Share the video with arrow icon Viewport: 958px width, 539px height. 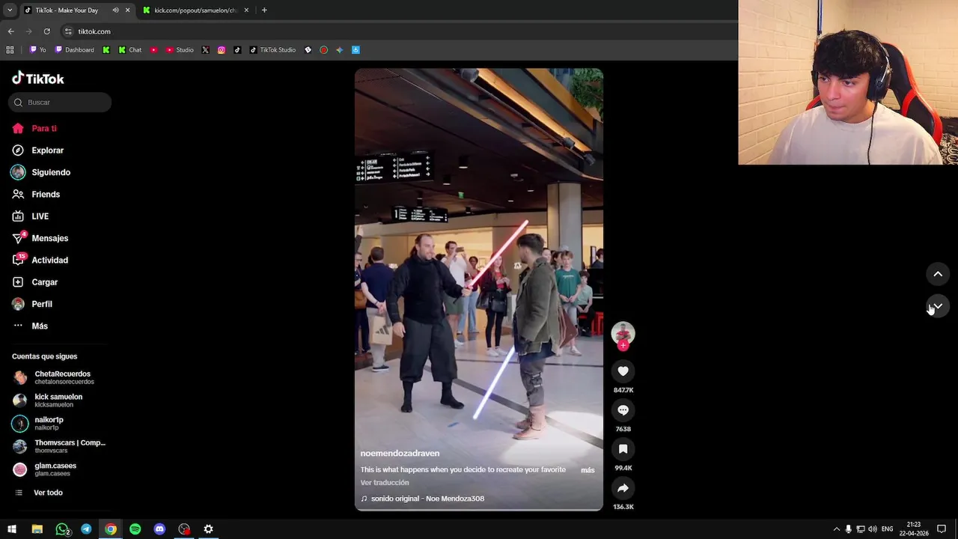(623, 488)
